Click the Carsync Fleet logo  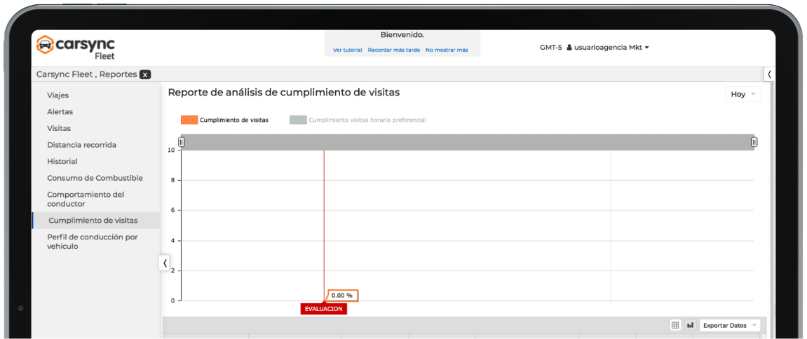pos(75,47)
